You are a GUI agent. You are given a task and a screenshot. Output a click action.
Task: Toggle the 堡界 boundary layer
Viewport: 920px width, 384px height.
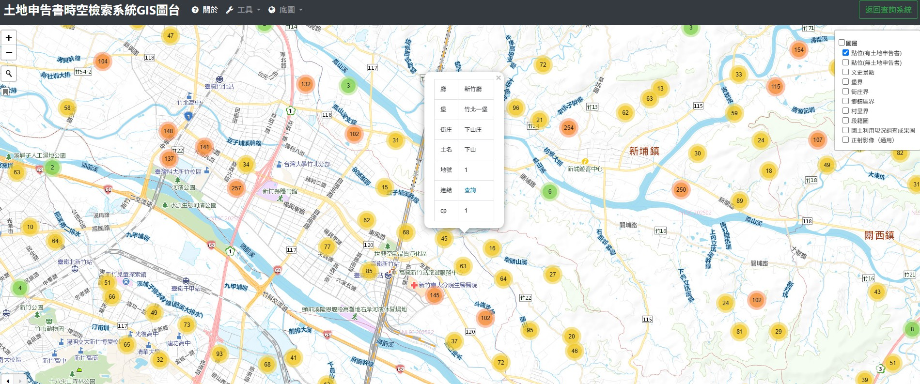pyautogui.click(x=845, y=82)
